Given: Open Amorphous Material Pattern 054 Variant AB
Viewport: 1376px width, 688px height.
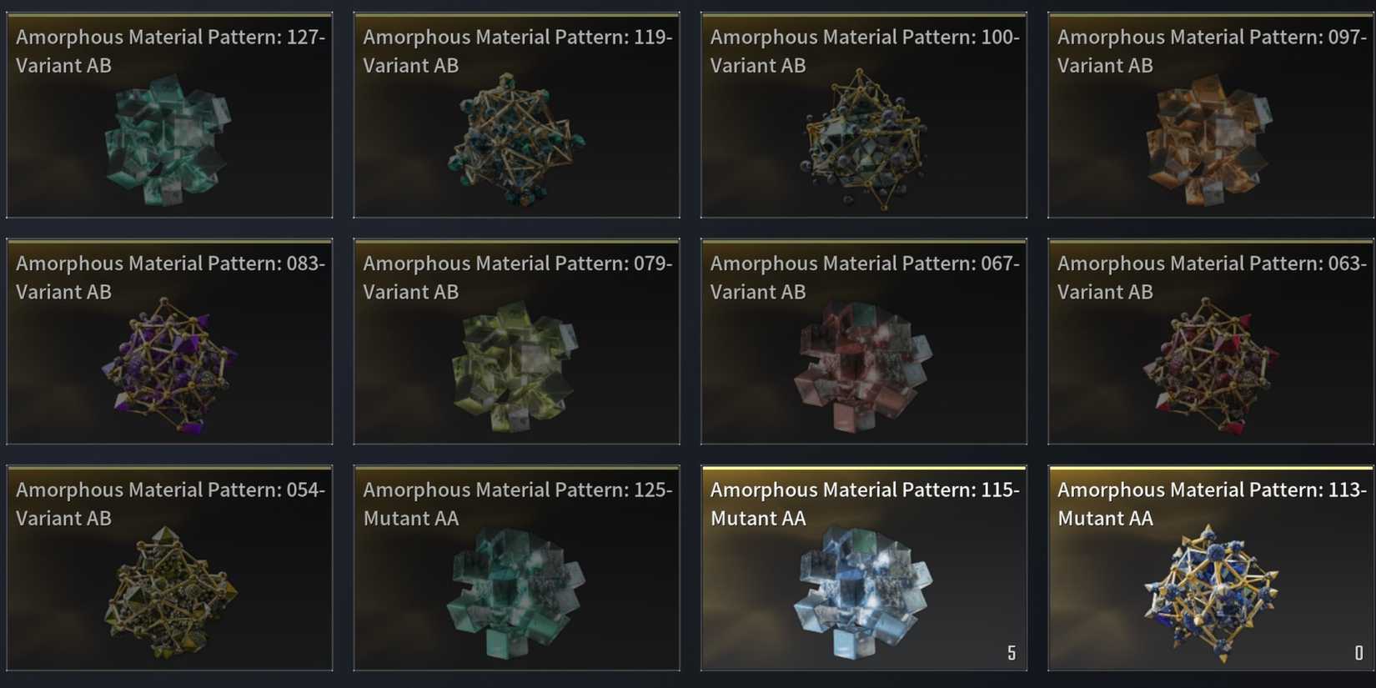Looking at the screenshot, I should tap(169, 568).
